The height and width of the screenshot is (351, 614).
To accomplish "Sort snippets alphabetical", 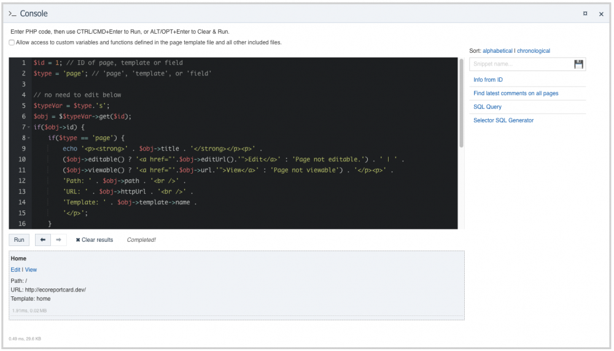I will pos(497,51).
